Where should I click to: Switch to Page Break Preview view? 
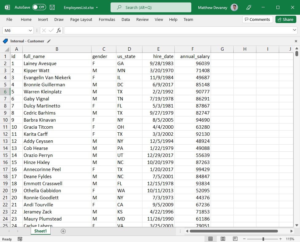click(235, 239)
